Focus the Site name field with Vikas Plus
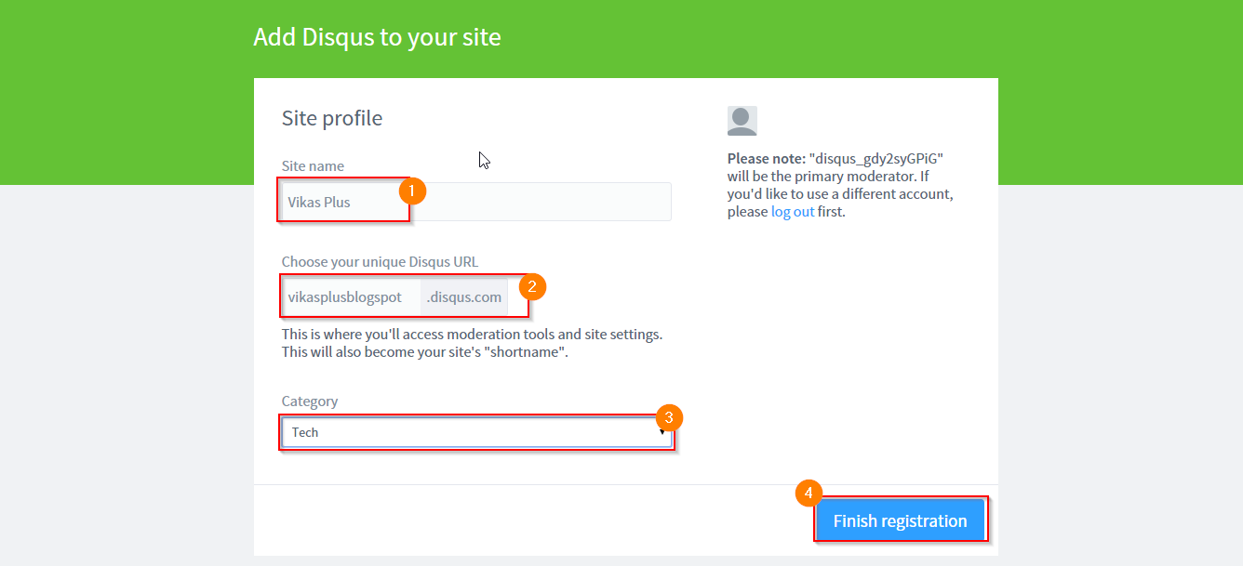The width and height of the screenshot is (1243, 566). tap(476, 202)
